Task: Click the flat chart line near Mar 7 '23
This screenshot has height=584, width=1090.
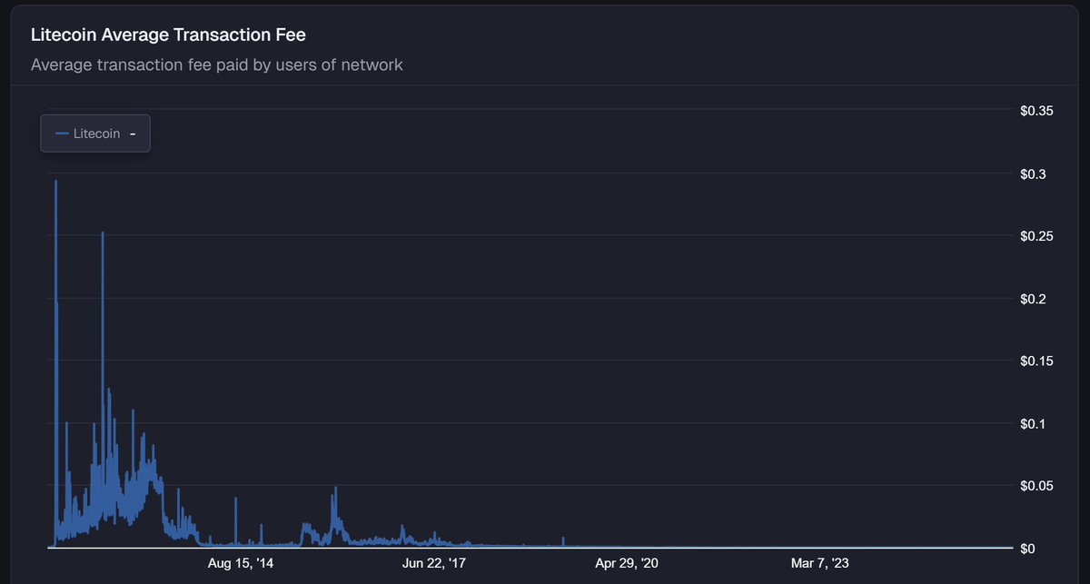Action: click(x=817, y=546)
